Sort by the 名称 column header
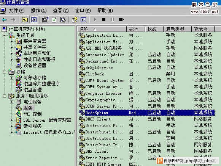 click(x=102, y=29)
